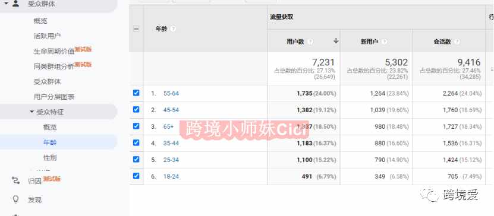
Task: Click the 18-24 age link
Action: click(x=171, y=177)
